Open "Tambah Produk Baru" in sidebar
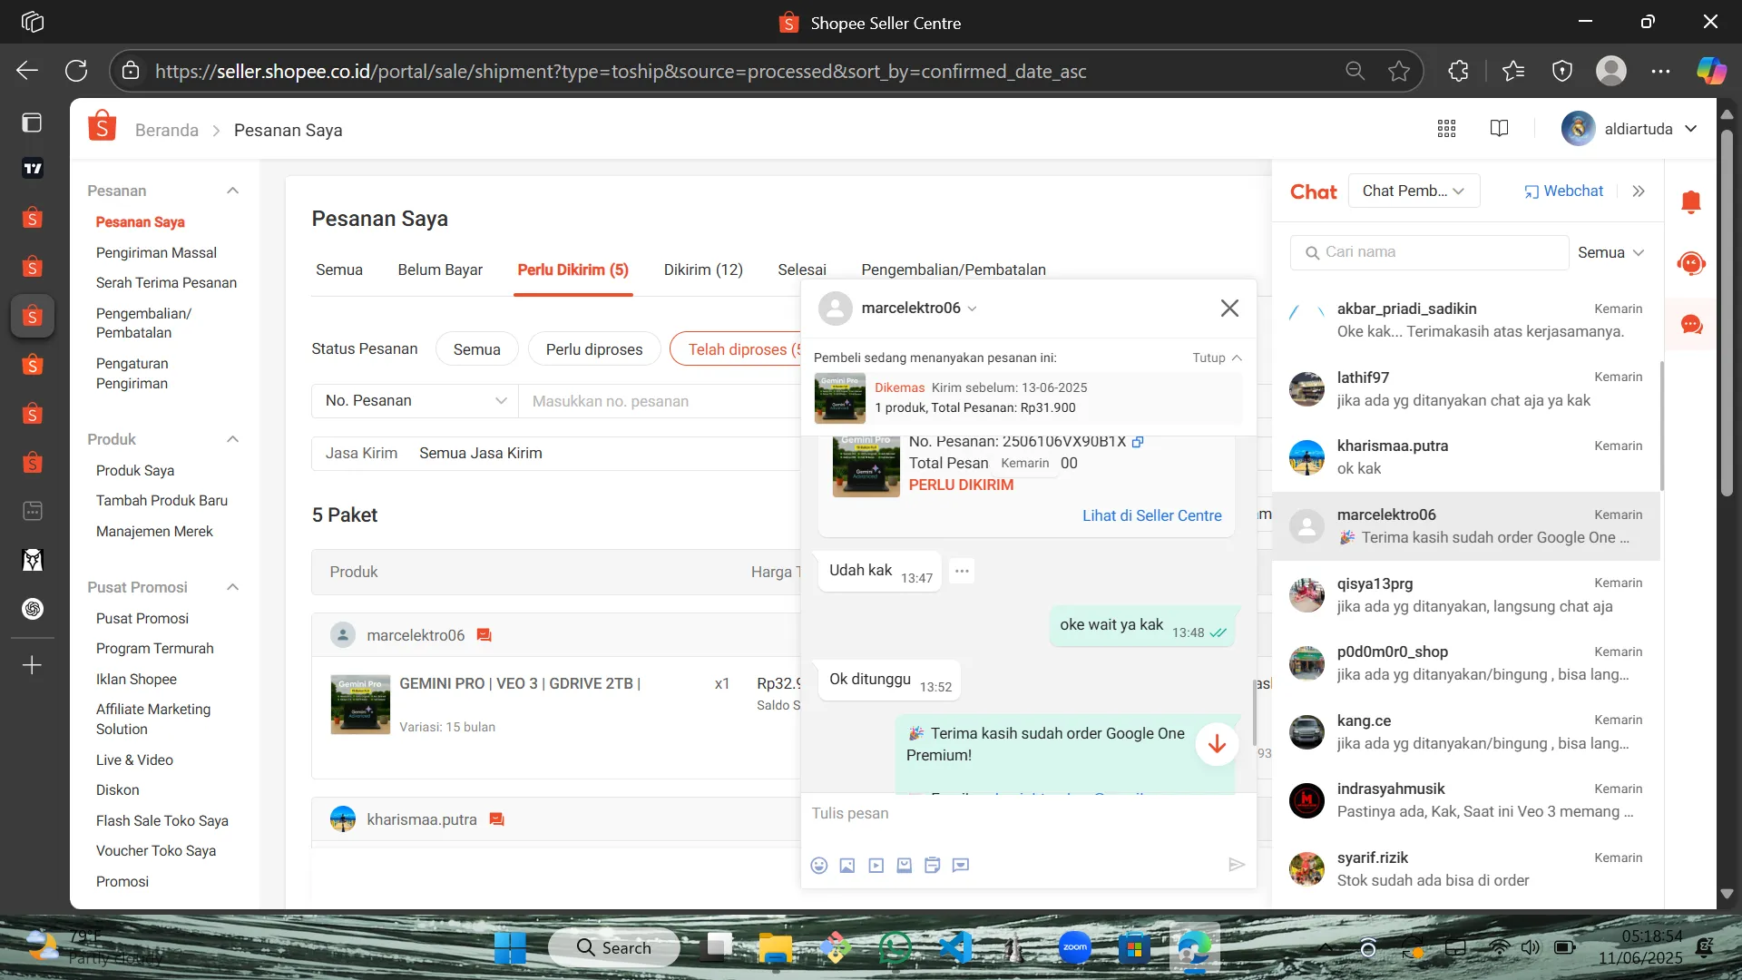The height and width of the screenshot is (980, 1742). coord(161,500)
